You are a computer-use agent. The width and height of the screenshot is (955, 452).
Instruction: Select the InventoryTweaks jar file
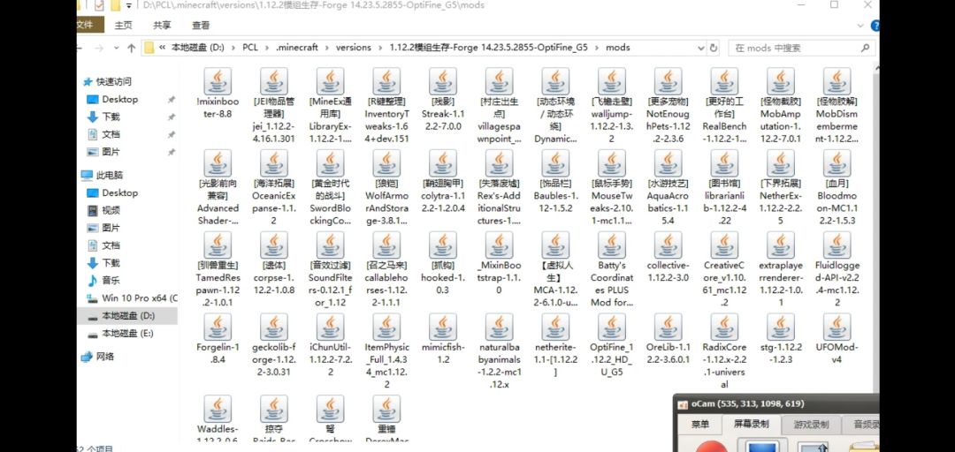point(386,105)
